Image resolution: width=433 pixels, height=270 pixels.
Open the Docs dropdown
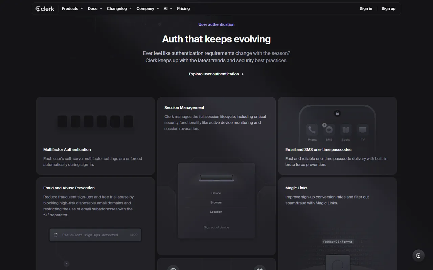click(x=95, y=9)
